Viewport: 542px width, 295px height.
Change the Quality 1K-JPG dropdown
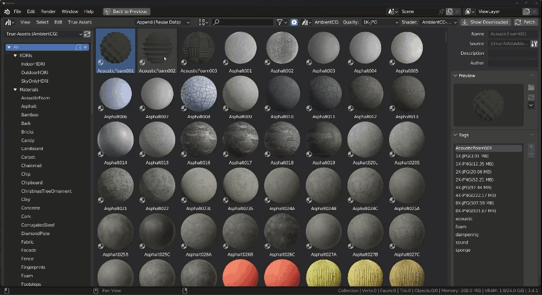pyautogui.click(x=380, y=22)
